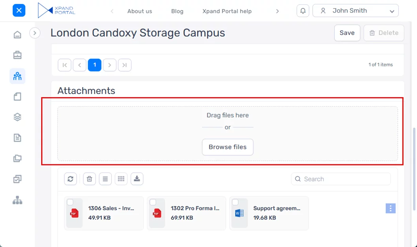Image resolution: width=417 pixels, height=247 pixels.
Task: Go to Xpand Portal help
Action: click(227, 11)
